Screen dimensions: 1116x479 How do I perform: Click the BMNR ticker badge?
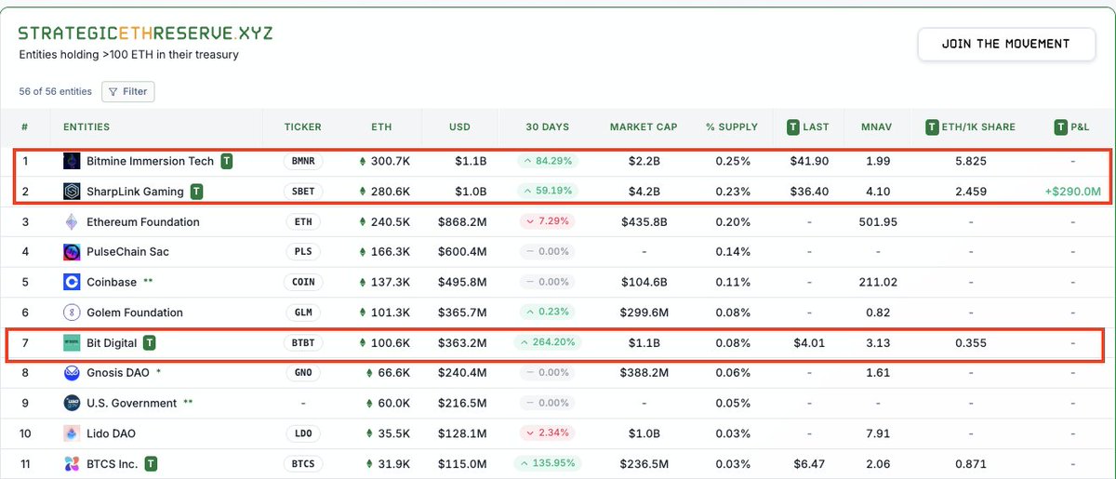[302, 161]
